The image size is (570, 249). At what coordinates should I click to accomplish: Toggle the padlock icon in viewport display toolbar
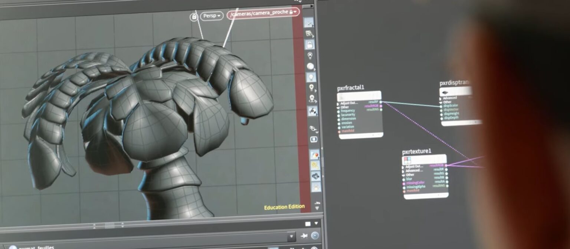pos(309,45)
